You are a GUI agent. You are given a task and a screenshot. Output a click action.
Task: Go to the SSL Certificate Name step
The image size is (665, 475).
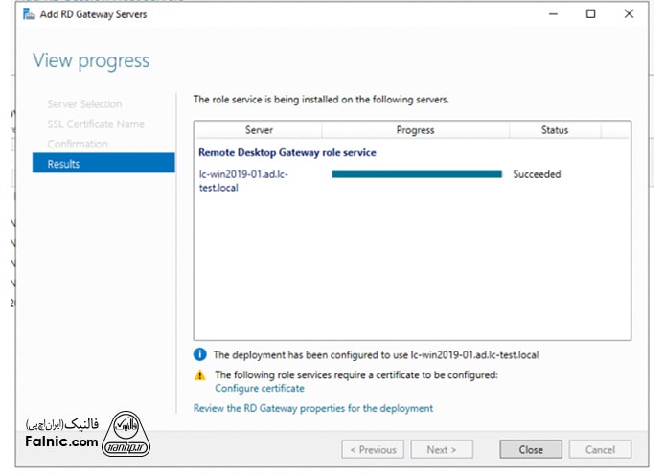[96, 124]
